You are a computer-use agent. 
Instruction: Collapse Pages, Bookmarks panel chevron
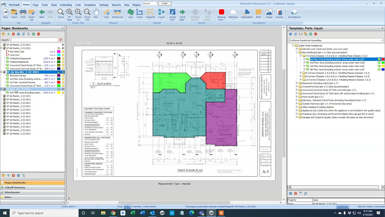pyautogui.click(x=63, y=28)
